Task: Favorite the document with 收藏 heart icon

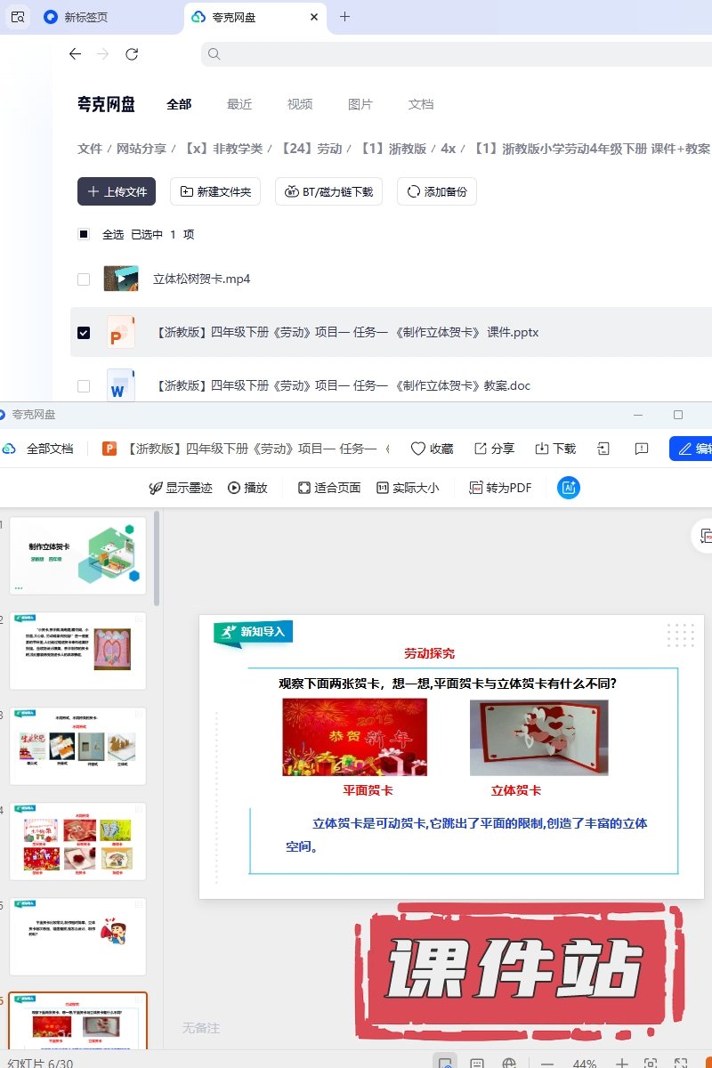Action: (432, 449)
